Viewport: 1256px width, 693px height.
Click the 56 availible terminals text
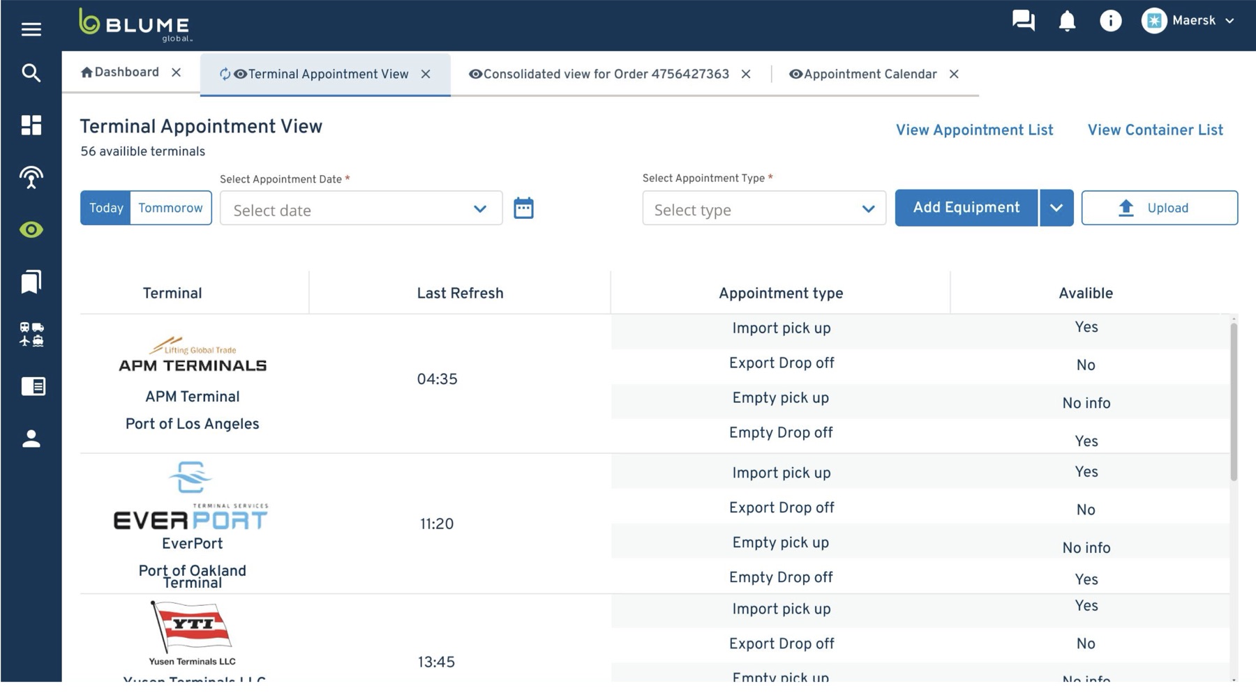(x=142, y=152)
